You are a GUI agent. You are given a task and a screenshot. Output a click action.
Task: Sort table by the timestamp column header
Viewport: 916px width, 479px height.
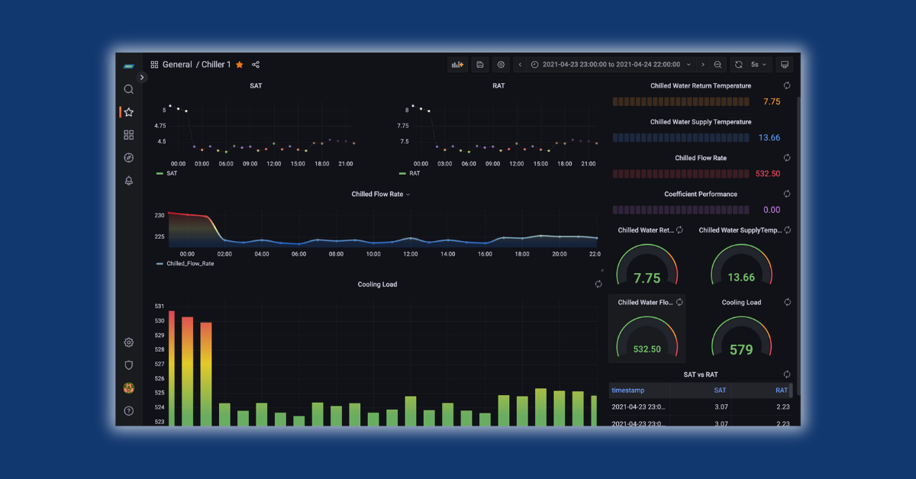(628, 391)
